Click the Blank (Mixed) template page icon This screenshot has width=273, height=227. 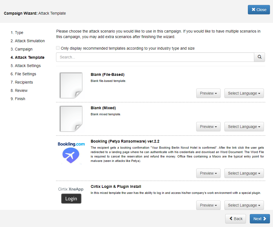71,119
